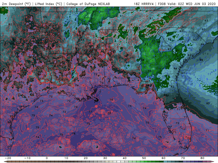Click the '30' color scale label
The width and height of the screenshot is (218, 163).
(x=105, y=158)
